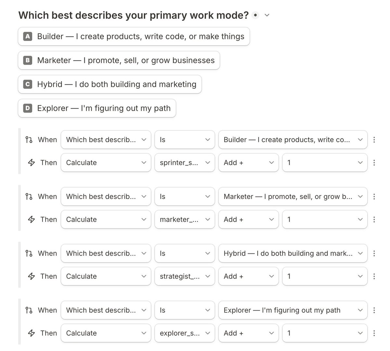Click the branch icon of the first When rule
Image resolution: width=390 pixels, height=351 pixels.
[x=29, y=140]
